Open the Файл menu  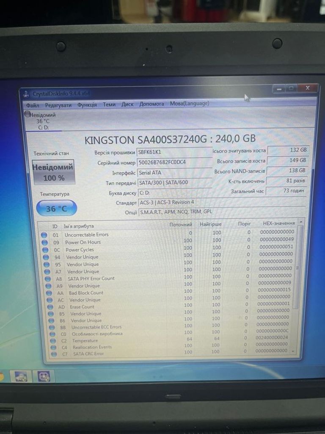[33, 105]
